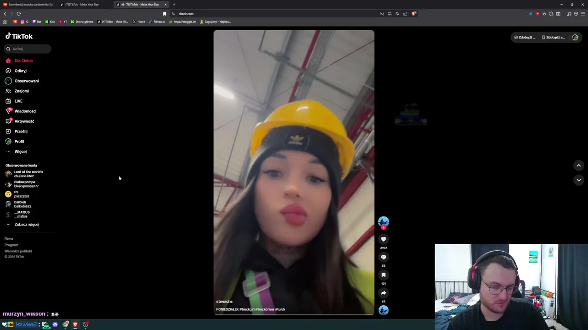Open the IG bookmark
The image size is (588, 330).
coord(24,22)
